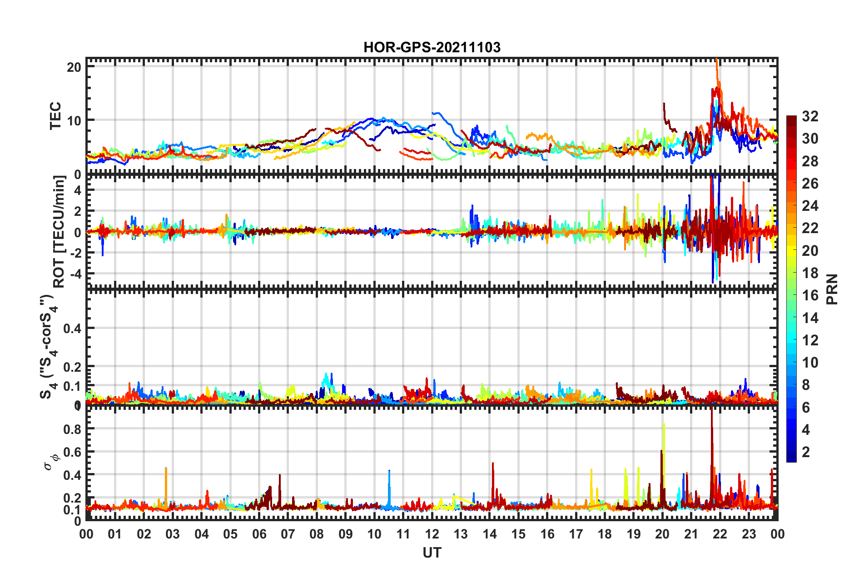The image size is (864, 578).
Task: Click x-axis tick label 18
Action: [605, 534]
